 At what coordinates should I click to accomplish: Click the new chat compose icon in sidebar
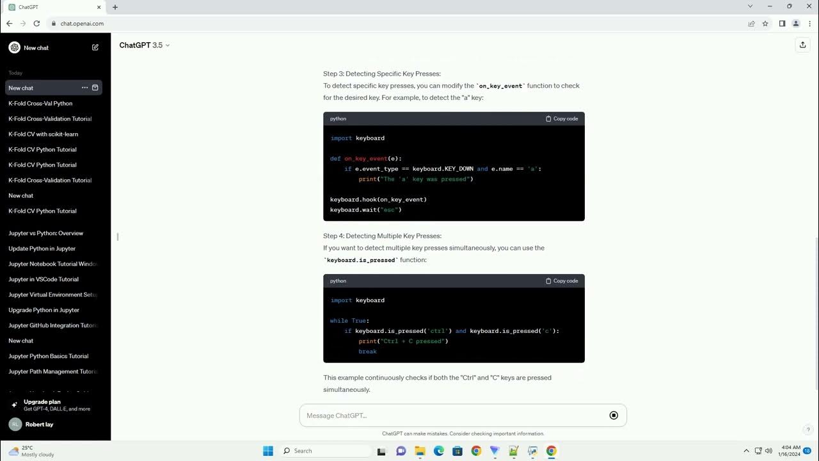click(x=95, y=47)
